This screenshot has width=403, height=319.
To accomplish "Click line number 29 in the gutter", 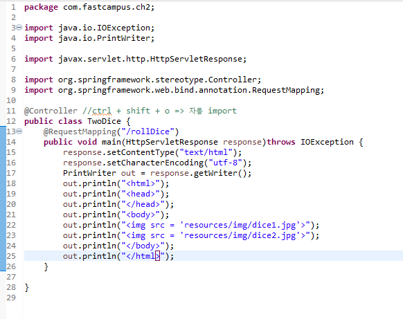I will pyautogui.click(x=11, y=298).
